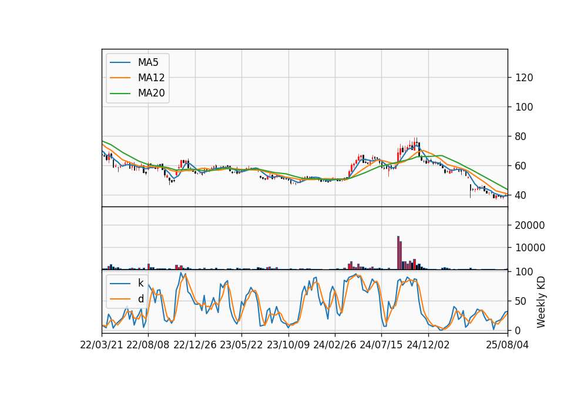Click the 24/07/15 date axis label
Image resolution: width=564 pixels, height=406 pixels.
(x=381, y=345)
